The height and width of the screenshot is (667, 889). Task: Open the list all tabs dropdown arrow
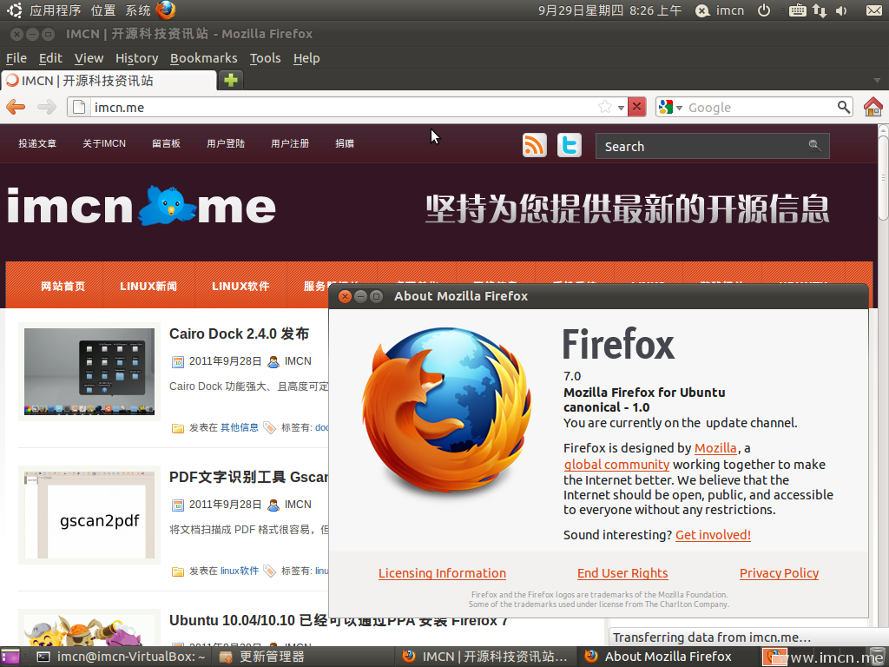tap(877, 80)
